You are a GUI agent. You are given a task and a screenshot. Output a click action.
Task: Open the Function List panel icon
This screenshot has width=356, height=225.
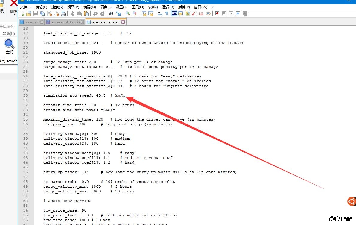point(194,14)
